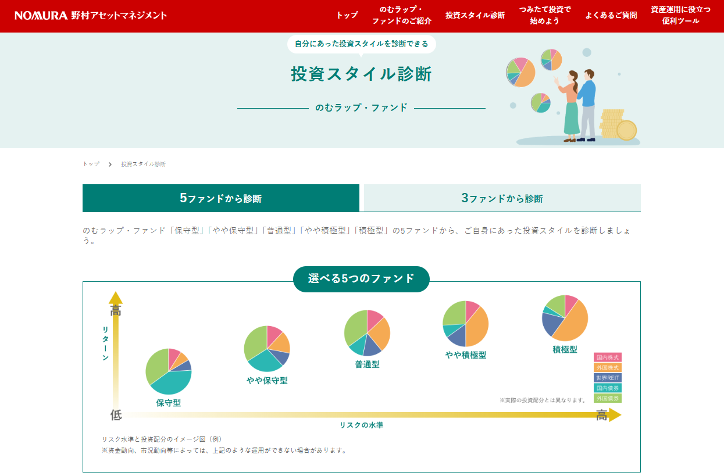Click the 世界REIT legend swatch
This screenshot has height=476, width=724.
pos(608,378)
